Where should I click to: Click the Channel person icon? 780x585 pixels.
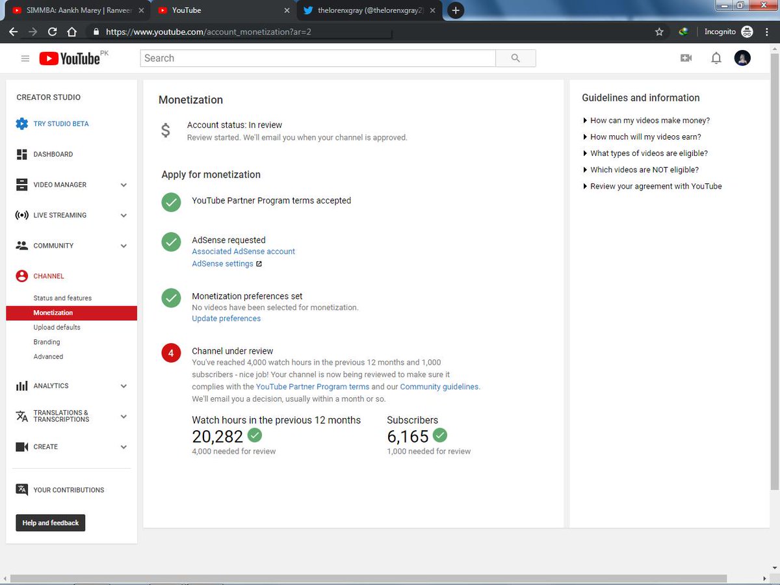[22, 276]
